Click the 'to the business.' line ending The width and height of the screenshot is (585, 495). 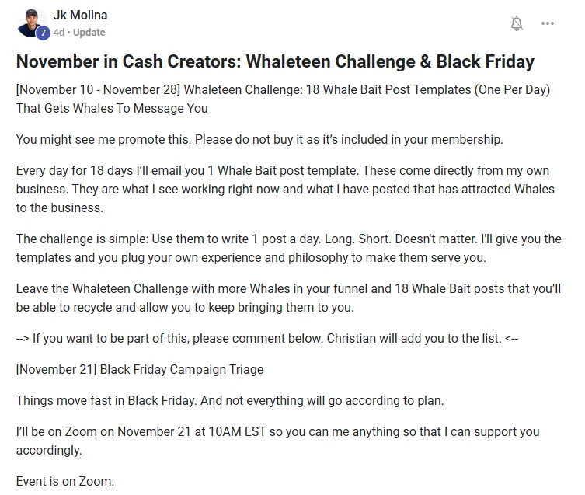(x=59, y=207)
